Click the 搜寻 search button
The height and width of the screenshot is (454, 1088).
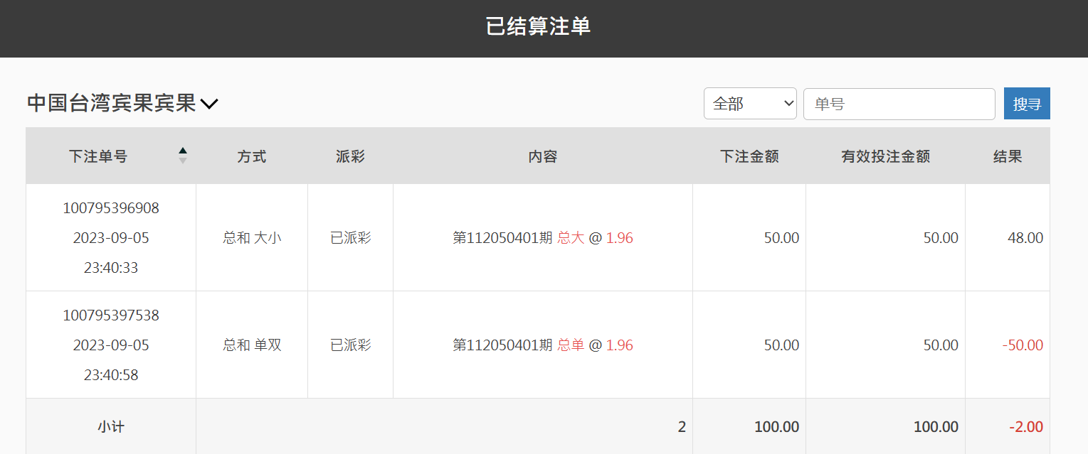point(1027,104)
